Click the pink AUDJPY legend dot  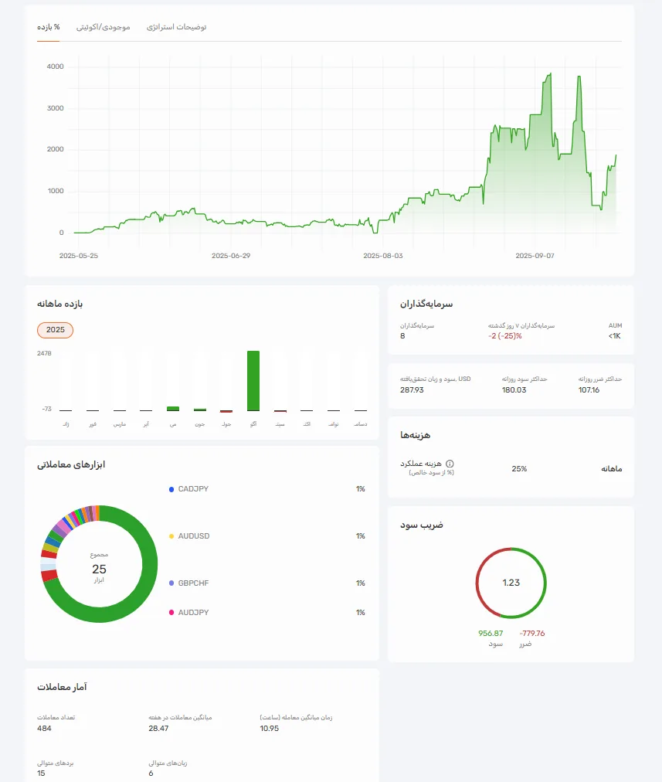click(171, 613)
